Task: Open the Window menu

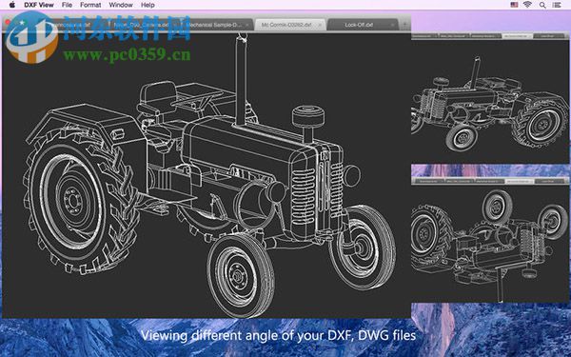Action: pos(121,5)
